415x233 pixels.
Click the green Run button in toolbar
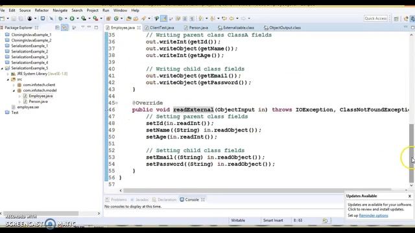[x=72, y=19]
